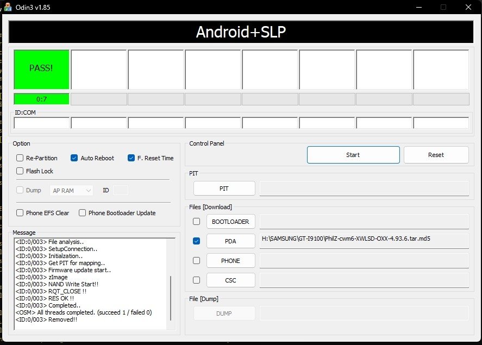Uncheck the PDA file checkbox
The height and width of the screenshot is (345, 482).
coord(196,241)
